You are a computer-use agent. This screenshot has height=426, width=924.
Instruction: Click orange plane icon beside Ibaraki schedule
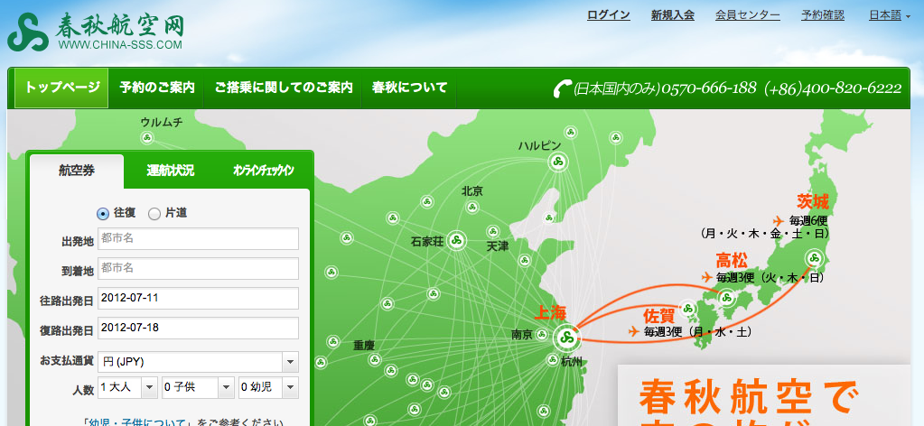[779, 221]
